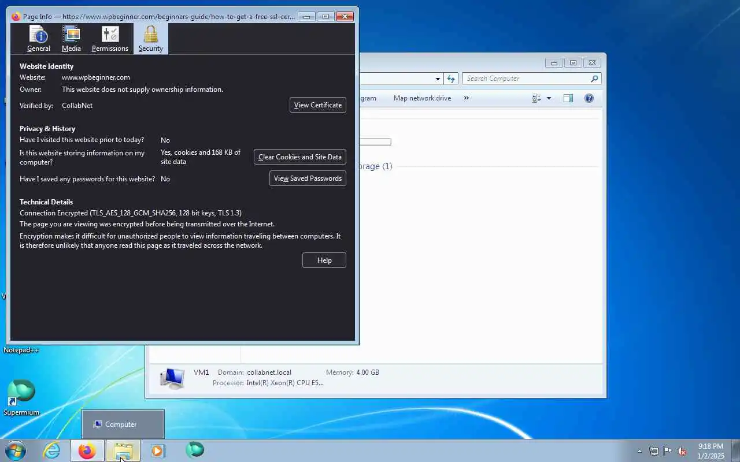
Task: Select the Security tab with padlock icon
Action: (150, 39)
